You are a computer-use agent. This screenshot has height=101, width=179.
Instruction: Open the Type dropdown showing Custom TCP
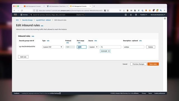53,47
